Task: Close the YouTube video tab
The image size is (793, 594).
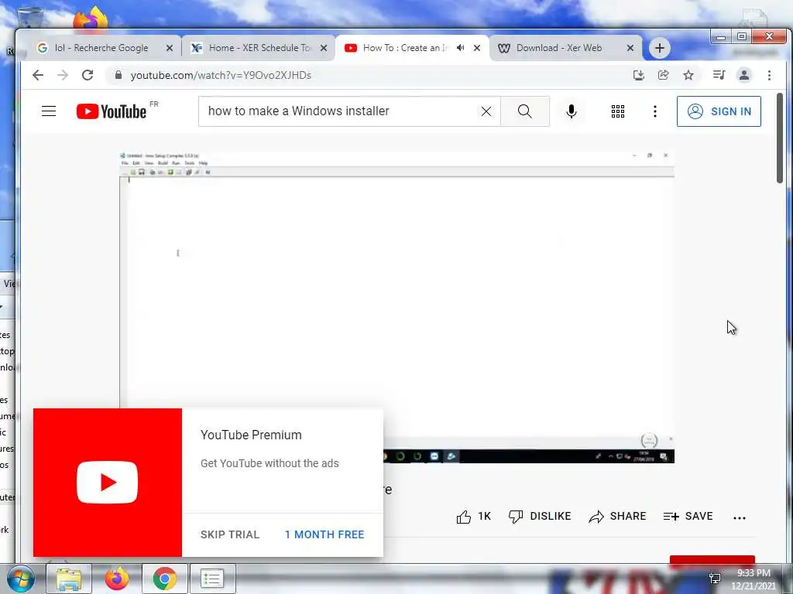Action: tap(477, 48)
